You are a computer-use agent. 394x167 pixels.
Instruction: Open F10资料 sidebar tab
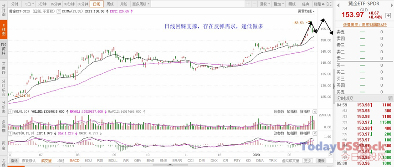coord(4,50)
